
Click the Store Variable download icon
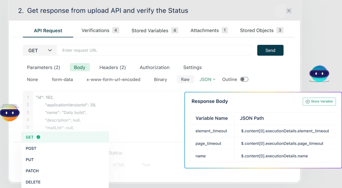[308, 101]
